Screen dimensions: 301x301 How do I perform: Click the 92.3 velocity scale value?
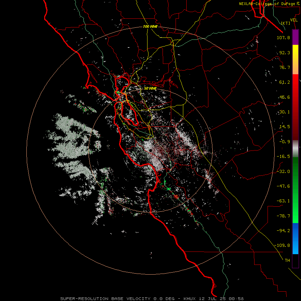[285, 53]
